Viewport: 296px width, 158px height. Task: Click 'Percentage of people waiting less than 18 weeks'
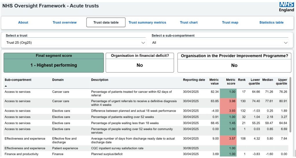click(125, 123)
